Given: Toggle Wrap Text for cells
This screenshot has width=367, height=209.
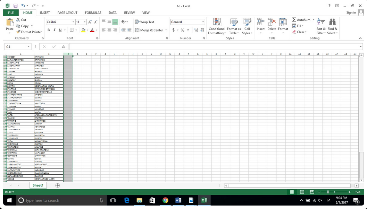Looking at the screenshot, I should [144, 22].
